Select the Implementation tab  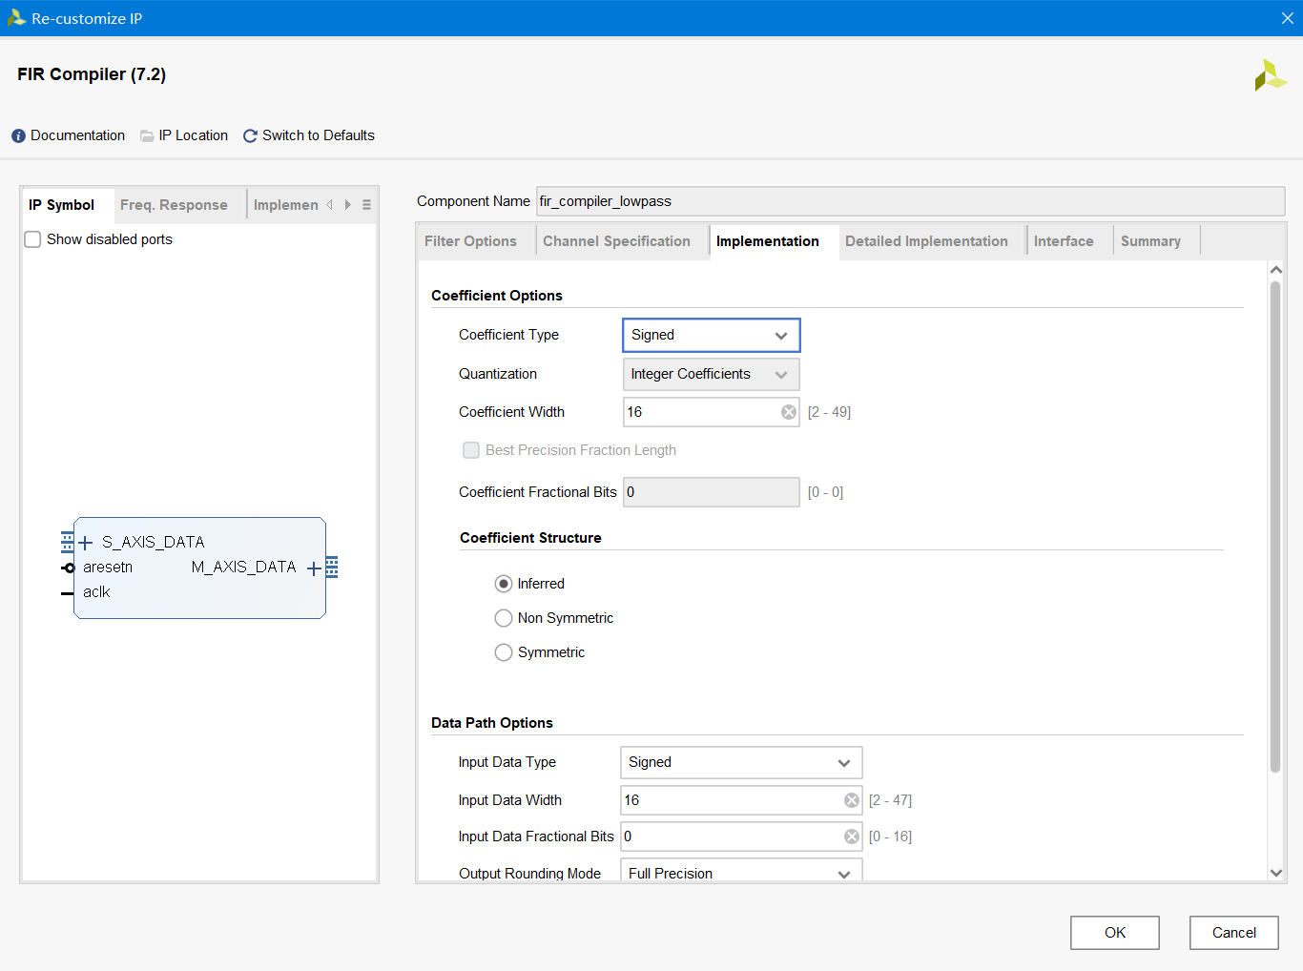tap(768, 241)
